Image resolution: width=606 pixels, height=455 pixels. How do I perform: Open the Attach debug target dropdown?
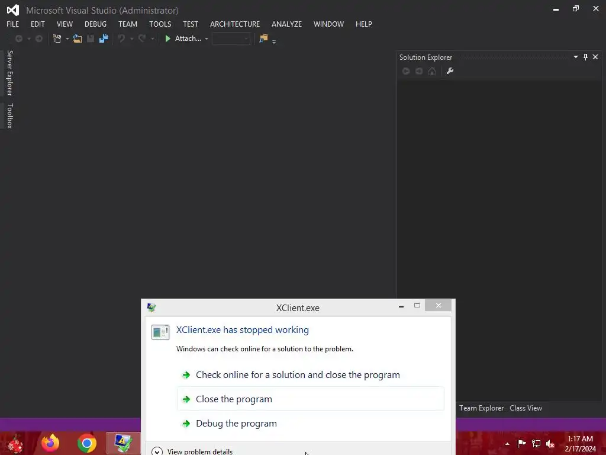[207, 39]
